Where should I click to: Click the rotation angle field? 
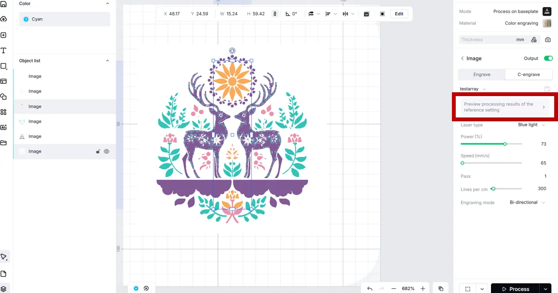pyautogui.click(x=292, y=14)
